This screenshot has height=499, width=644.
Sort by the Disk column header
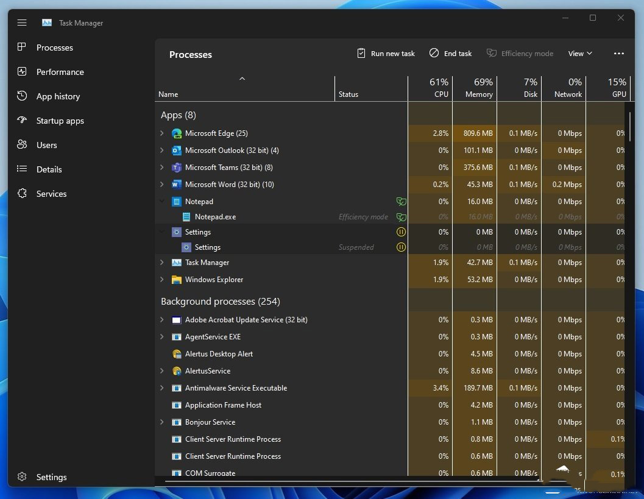[519, 89]
